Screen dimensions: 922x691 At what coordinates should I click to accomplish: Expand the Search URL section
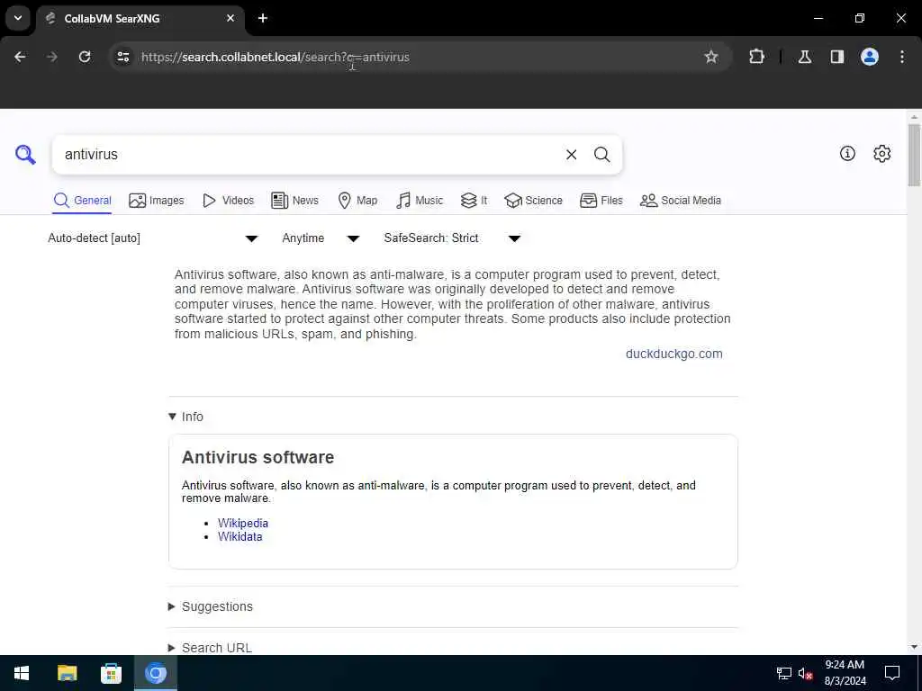click(210, 648)
